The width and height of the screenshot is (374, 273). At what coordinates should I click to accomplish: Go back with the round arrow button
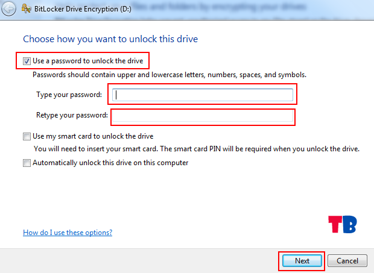pos(8,9)
